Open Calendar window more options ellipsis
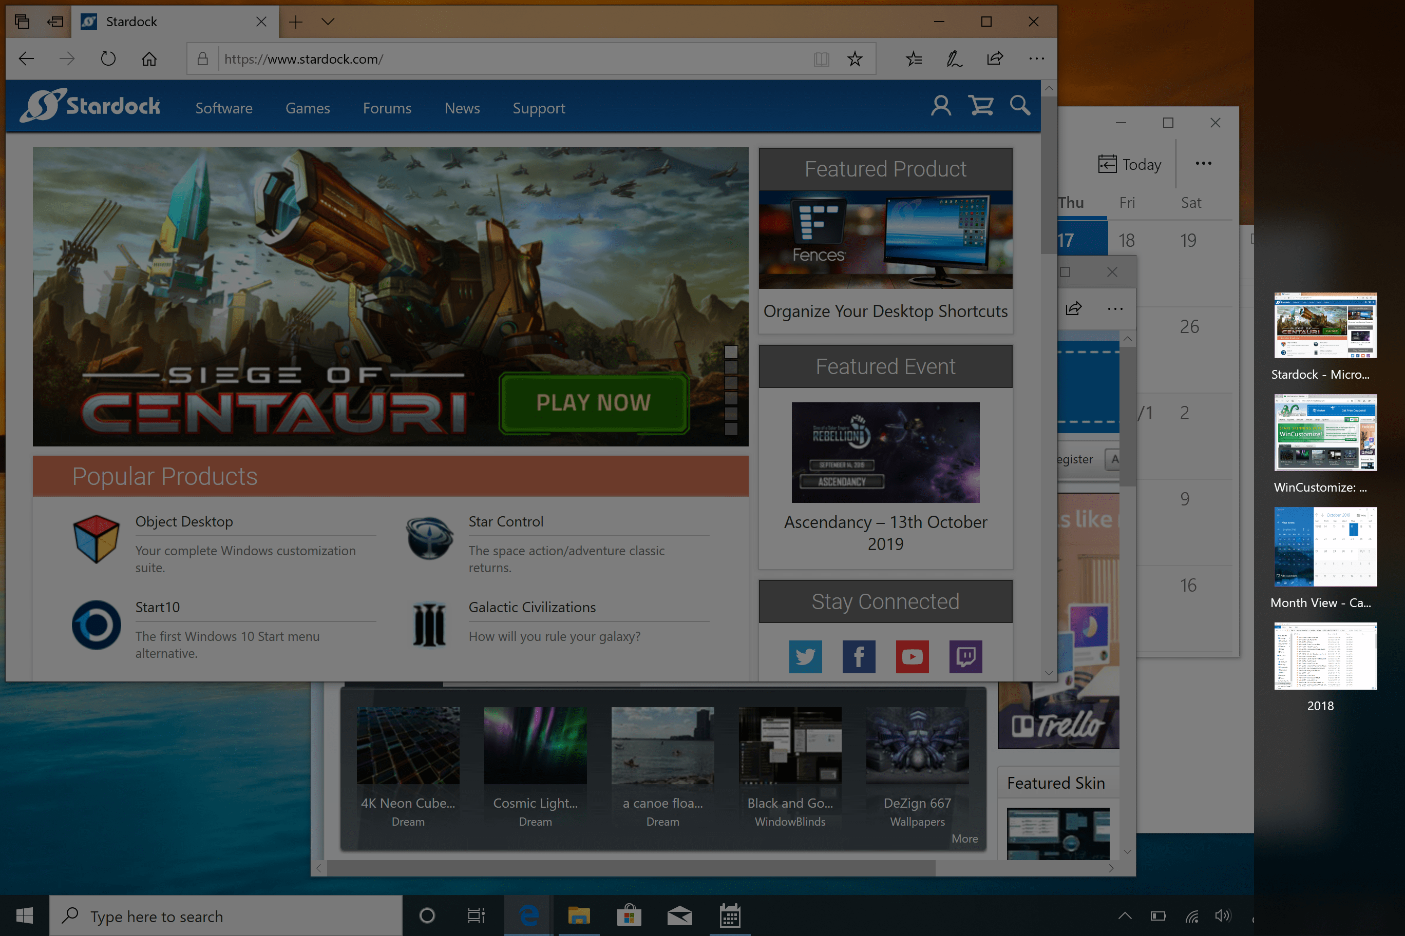The height and width of the screenshot is (936, 1405). pyautogui.click(x=1203, y=163)
